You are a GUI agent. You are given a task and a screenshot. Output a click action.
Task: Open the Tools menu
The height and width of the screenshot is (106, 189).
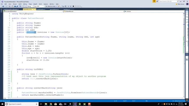click(x=40, y=4)
